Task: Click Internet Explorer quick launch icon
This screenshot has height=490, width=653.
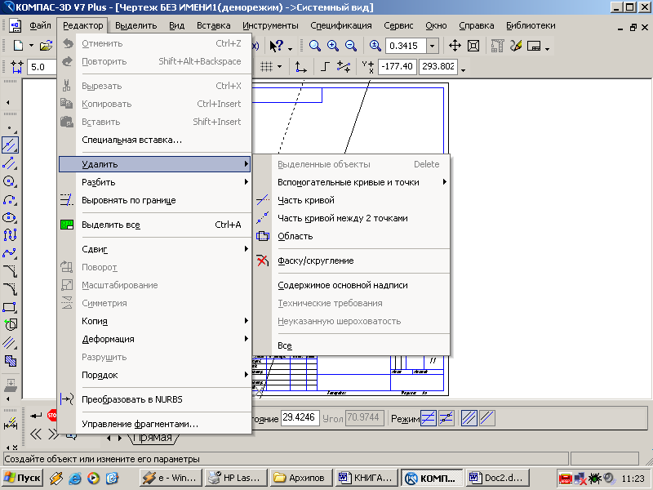Action: click(75, 478)
